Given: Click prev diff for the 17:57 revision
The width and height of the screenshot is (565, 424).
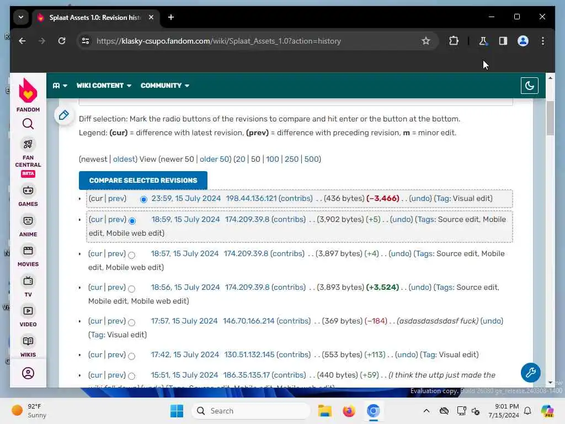Looking at the screenshot, I should pyautogui.click(x=116, y=321).
